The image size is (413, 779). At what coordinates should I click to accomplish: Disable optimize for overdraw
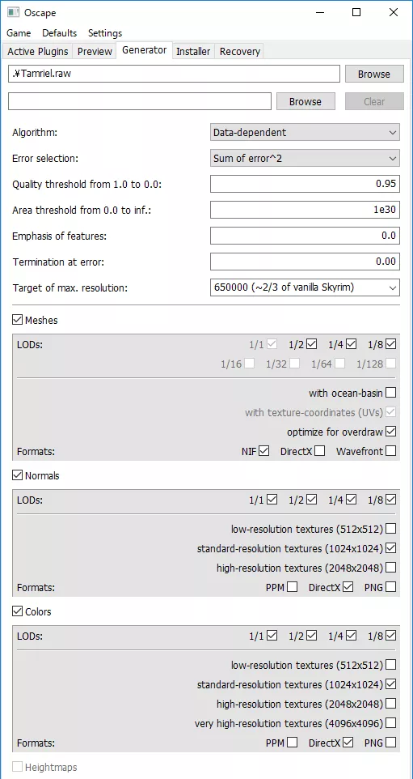coord(390,432)
